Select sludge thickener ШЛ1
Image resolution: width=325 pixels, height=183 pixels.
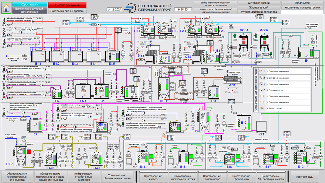(164, 88)
